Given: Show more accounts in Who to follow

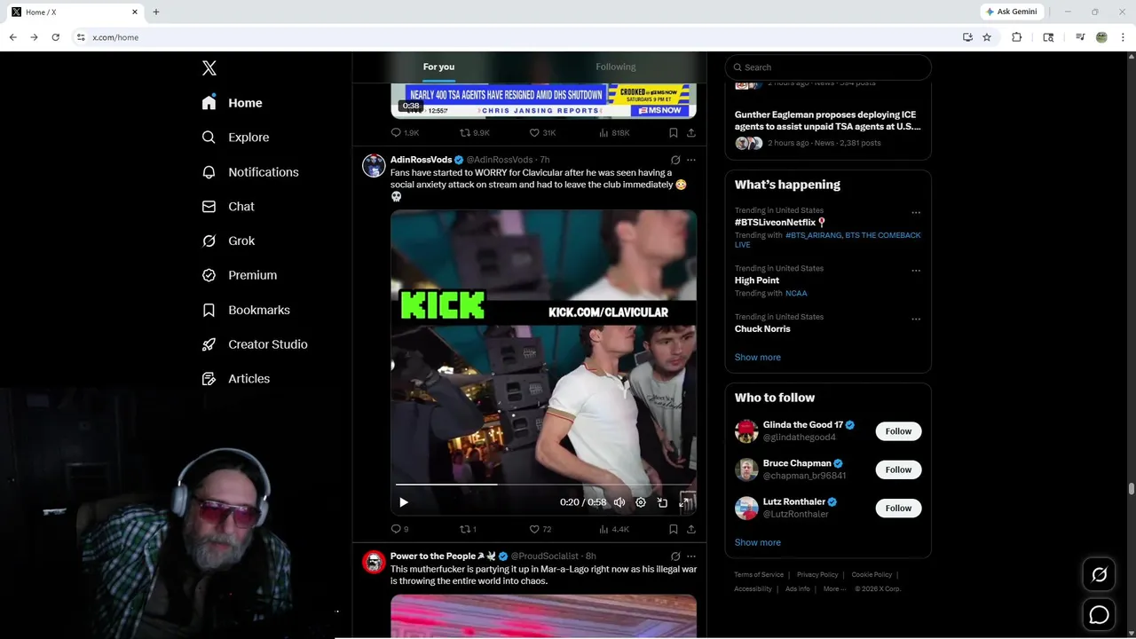Looking at the screenshot, I should (758, 543).
